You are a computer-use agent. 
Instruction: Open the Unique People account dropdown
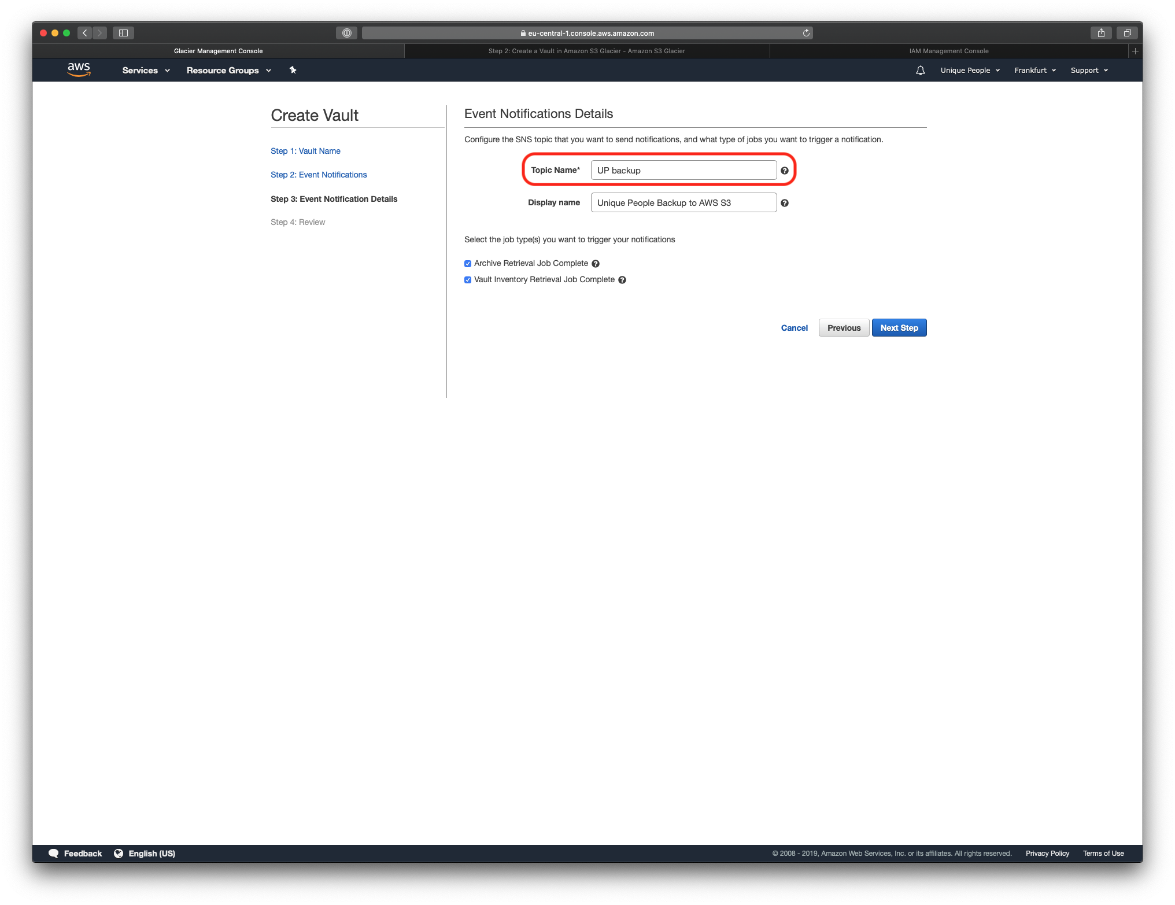970,71
